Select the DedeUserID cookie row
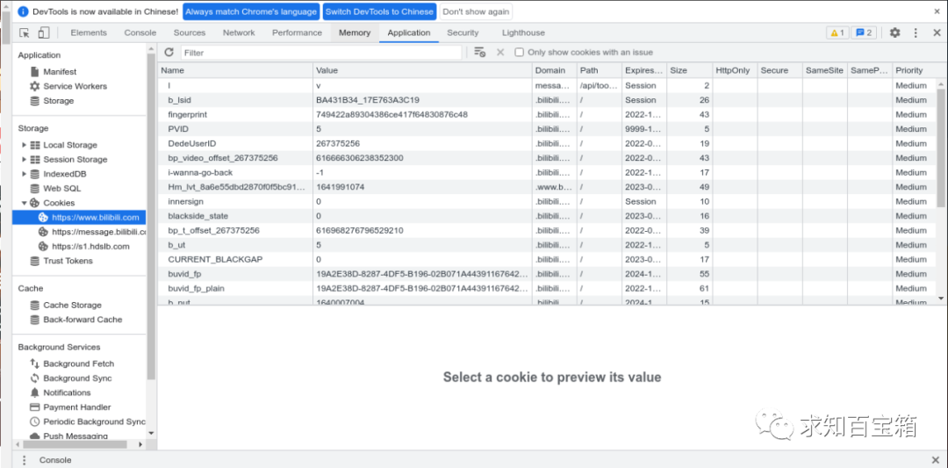This screenshot has width=948, height=468. coord(547,143)
